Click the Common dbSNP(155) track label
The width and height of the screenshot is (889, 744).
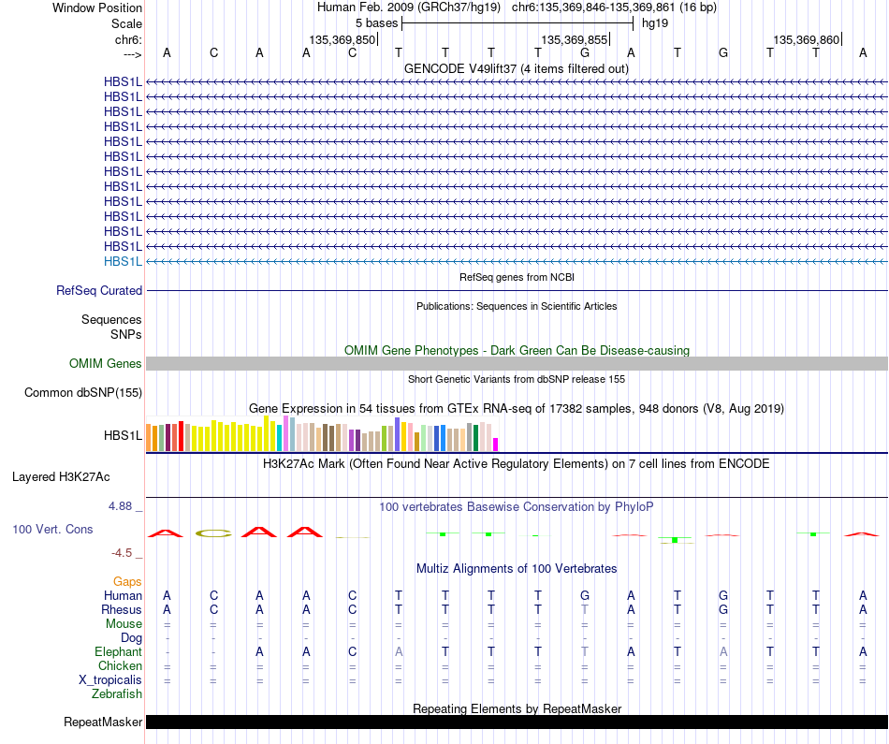pyautogui.click(x=83, y=392)
